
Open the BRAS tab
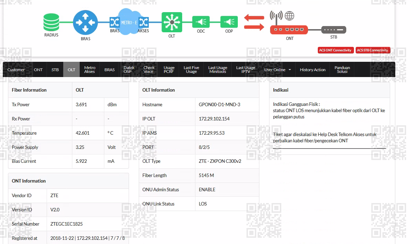click(110, 70)
